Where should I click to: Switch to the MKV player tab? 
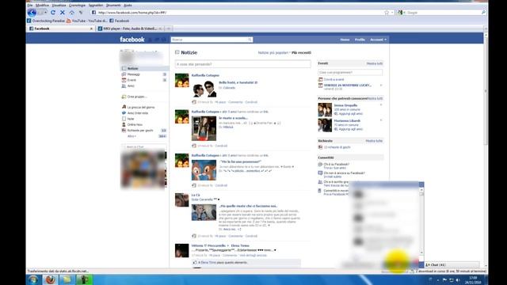tap(129, 28)
